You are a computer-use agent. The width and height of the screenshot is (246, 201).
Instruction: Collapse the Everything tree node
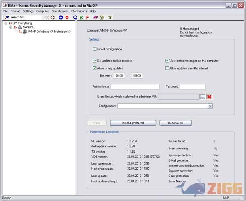tap(6, 23)
